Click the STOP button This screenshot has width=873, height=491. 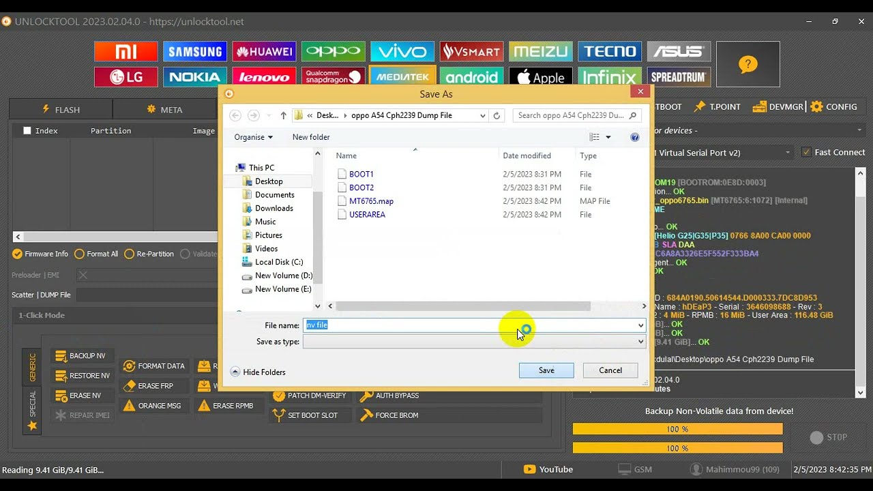tap(829, 438)
